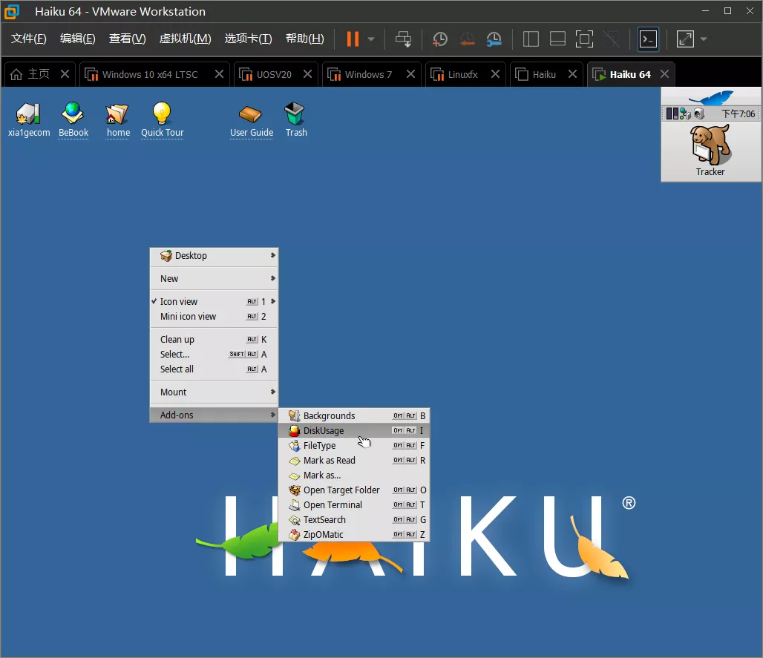Select the checked Icon view option

pyautogui.click(x=179, y=302)
